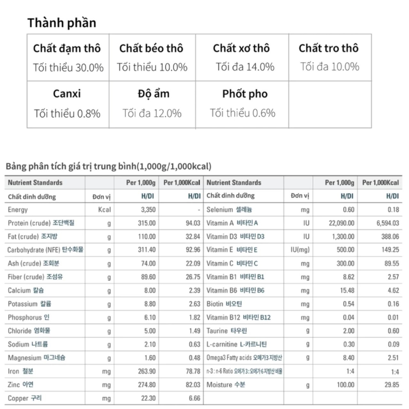Select the "Energy" row label
The width and height of the screenshot is (409, 409).
coord(18,210)
